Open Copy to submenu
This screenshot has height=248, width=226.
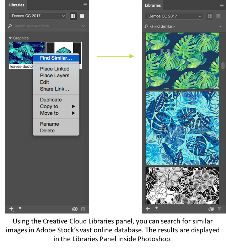click(56, 106)
